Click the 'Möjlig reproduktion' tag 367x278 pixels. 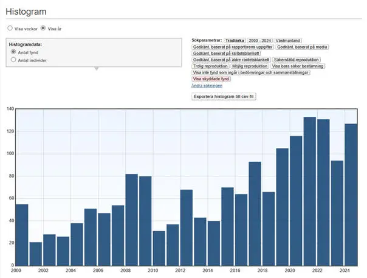coord(250,66)
